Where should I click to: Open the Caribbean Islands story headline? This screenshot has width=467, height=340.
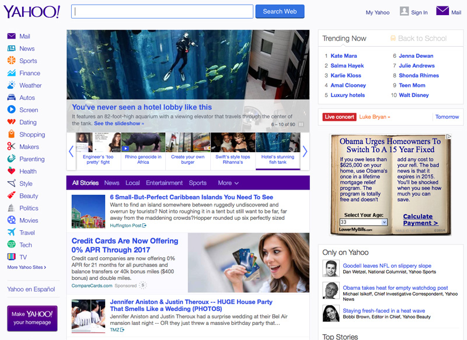tap(191, 197)
